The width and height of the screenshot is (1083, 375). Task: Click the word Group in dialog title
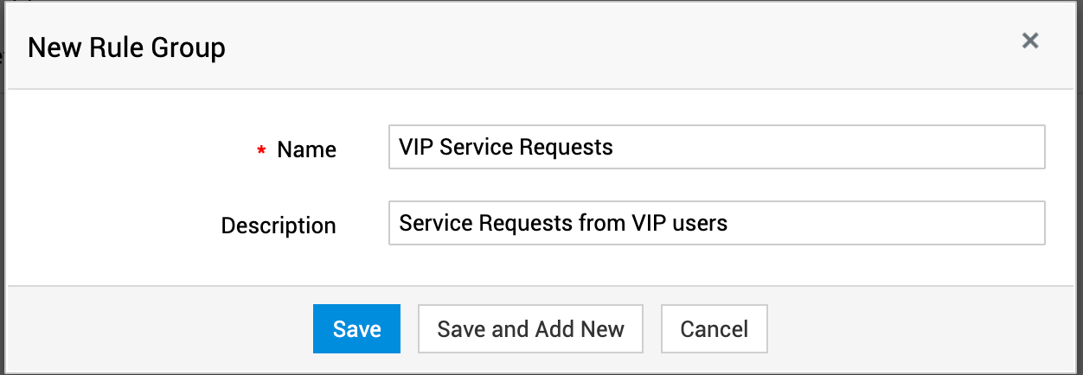(x=188, y=48)
